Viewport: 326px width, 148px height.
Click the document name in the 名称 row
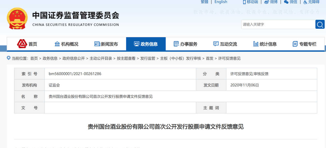click(x=101, y=96)
